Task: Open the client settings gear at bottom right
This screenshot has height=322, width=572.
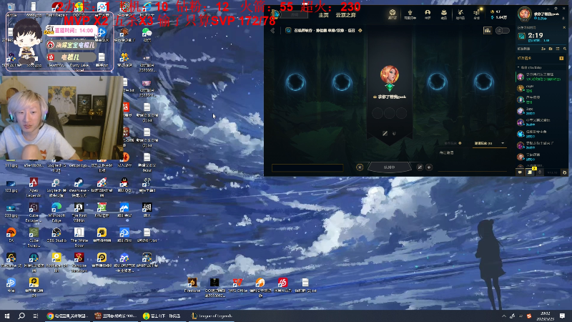Action: click(564, 172)
